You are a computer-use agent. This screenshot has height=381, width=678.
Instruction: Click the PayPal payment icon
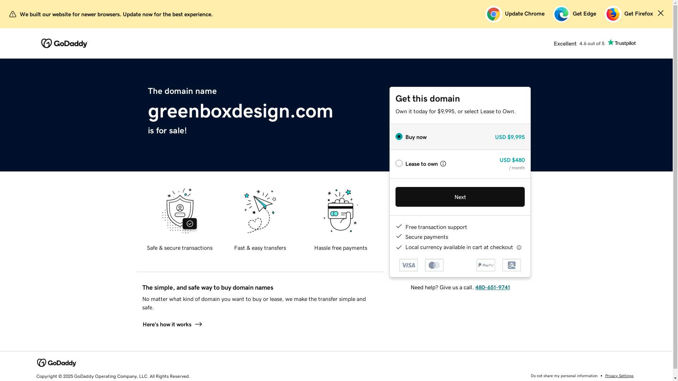point(486,265)
